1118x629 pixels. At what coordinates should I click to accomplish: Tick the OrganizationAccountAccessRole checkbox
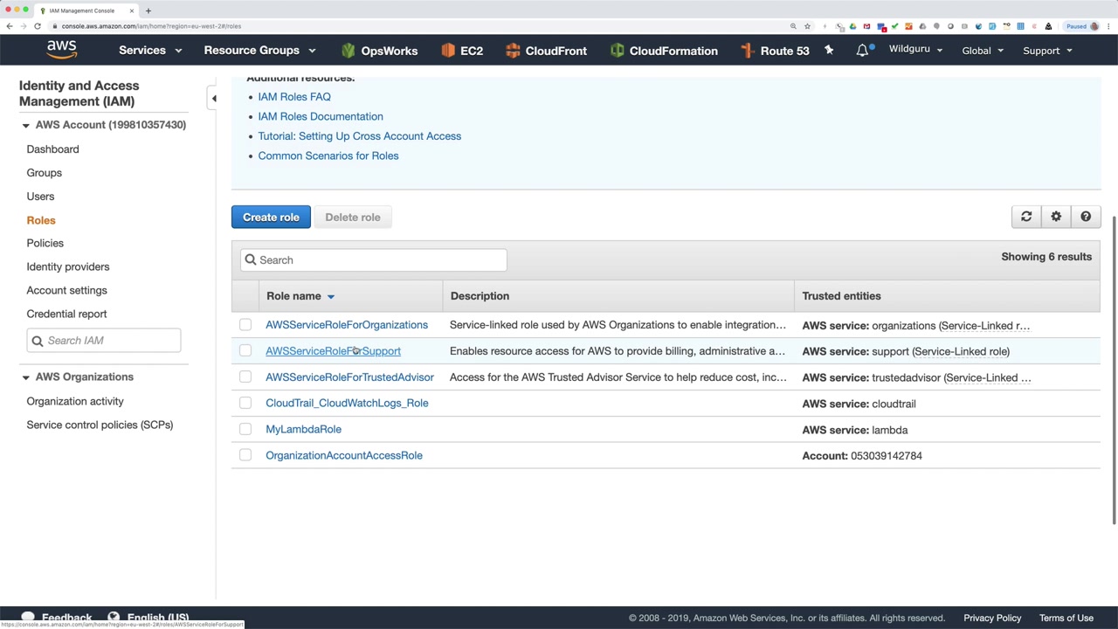(x=245, y=455)
